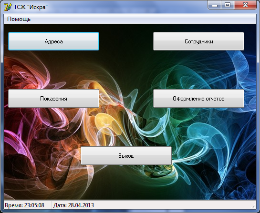This screenshot has width=260, height=213.
Task: Click the Выход button to exit
Action: [126, 155]
